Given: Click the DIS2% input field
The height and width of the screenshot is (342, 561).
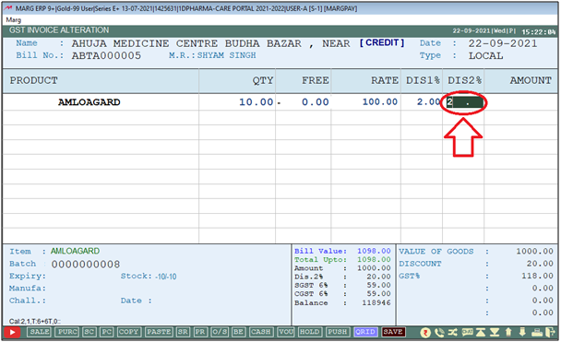Looking at the screenshot, I should click(x=465, y=102).
